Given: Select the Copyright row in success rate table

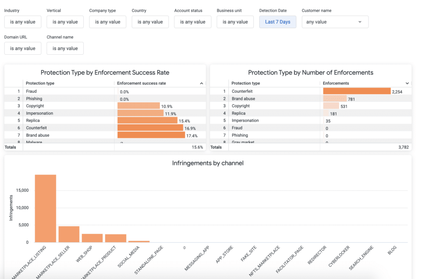Looking at the screenshot, I should [x=105, y=106].
